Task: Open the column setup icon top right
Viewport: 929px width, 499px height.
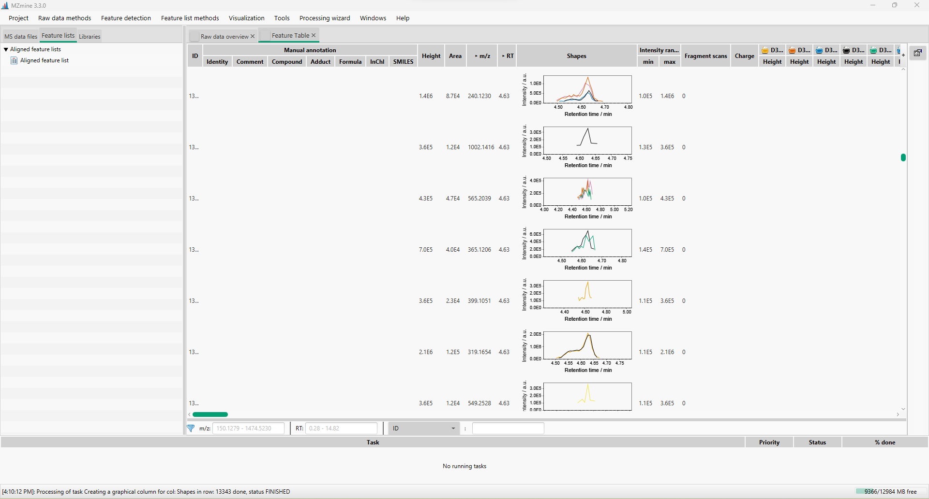Action: [917, 53]
